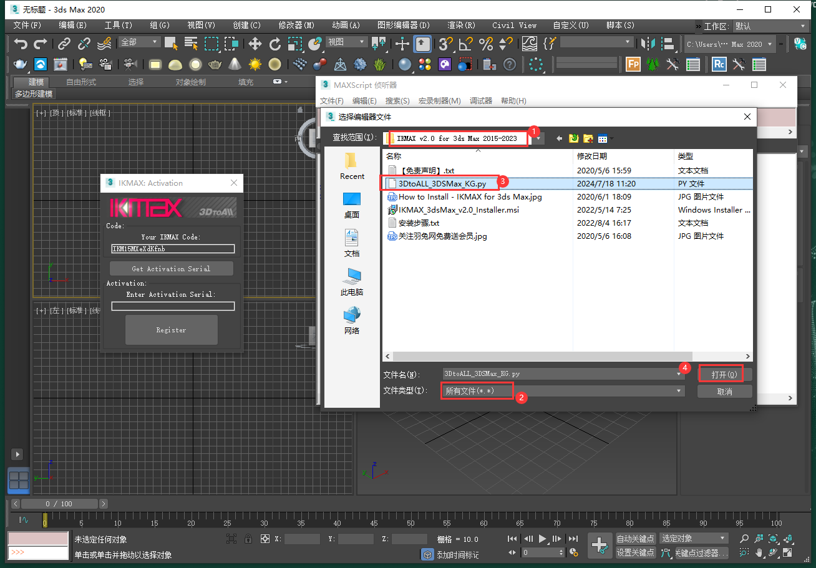Click the 打开(O) button in file dialog
Viewport: 816px width, 568px height.
724,375
